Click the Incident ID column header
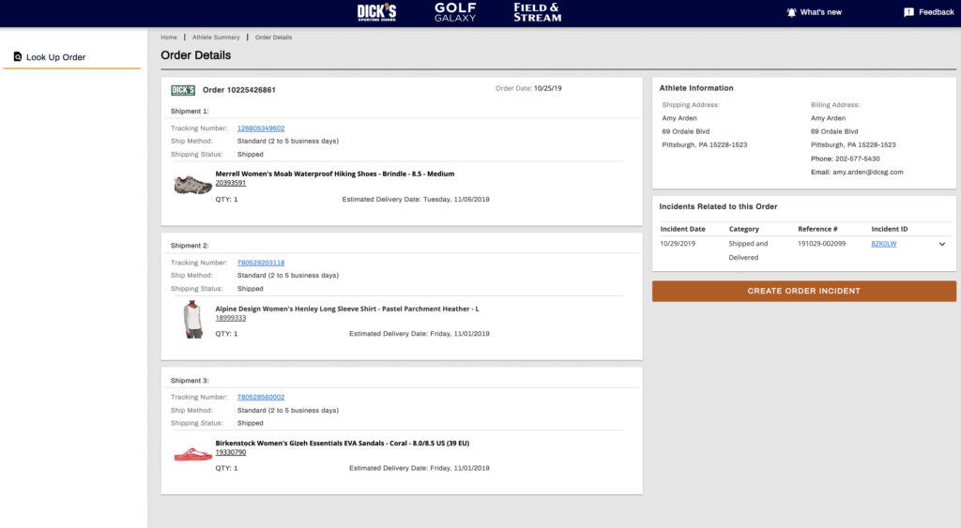961x528 pixels. [x=890, y=229]
